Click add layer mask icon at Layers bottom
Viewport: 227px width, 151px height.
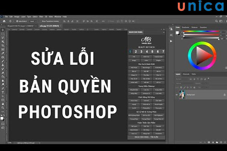click(209, 142)
